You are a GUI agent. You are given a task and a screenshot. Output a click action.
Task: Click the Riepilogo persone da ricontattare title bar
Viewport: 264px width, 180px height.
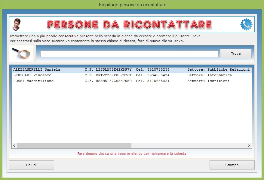tap(132, 5)
